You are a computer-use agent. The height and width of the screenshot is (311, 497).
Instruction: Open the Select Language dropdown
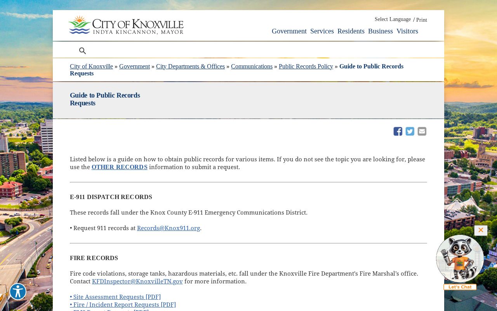pos(393,19)
